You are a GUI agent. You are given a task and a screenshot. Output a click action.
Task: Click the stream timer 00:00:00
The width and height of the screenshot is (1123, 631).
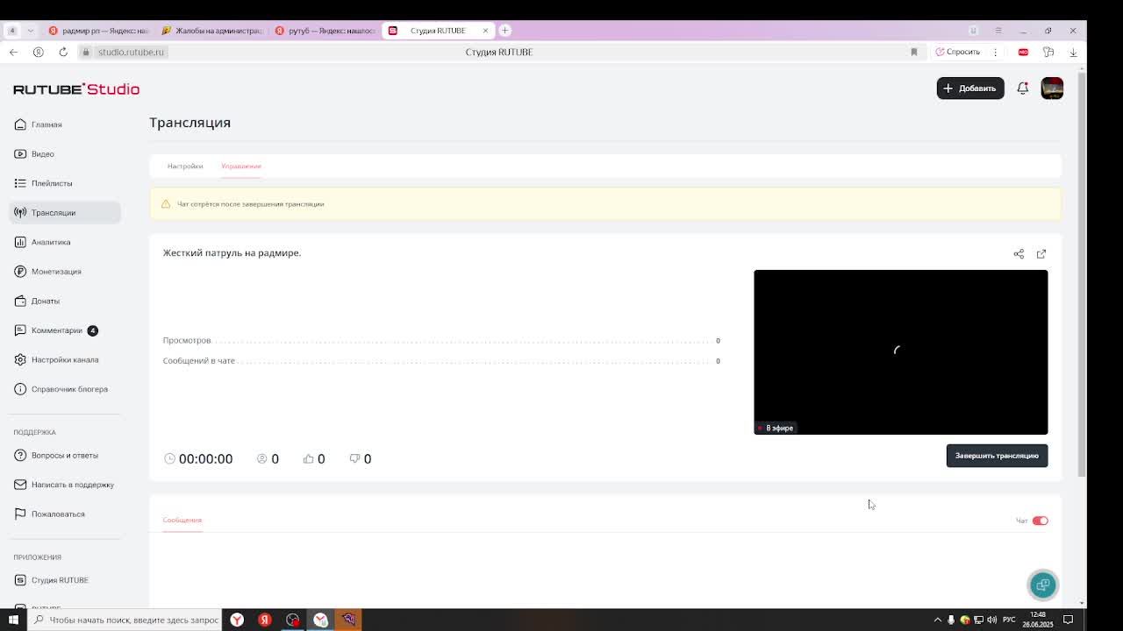[205, 458]
